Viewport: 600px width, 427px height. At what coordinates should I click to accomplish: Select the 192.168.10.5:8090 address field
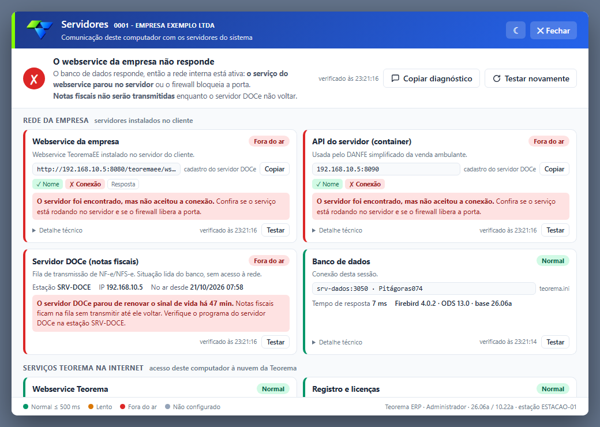(386, 168)
